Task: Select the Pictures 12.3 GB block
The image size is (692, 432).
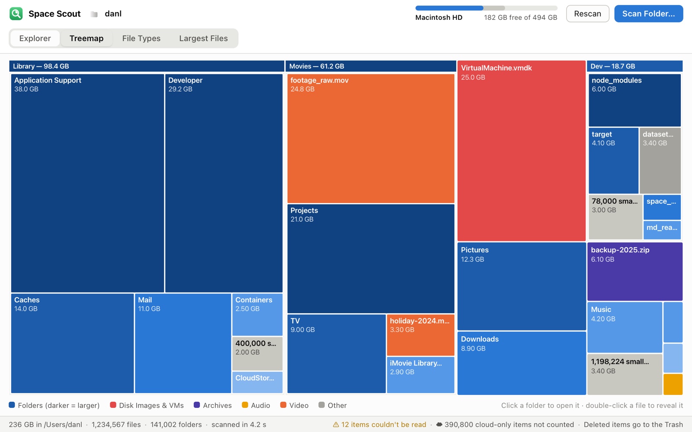Action: pyautogui.click(x=522, y=286)
